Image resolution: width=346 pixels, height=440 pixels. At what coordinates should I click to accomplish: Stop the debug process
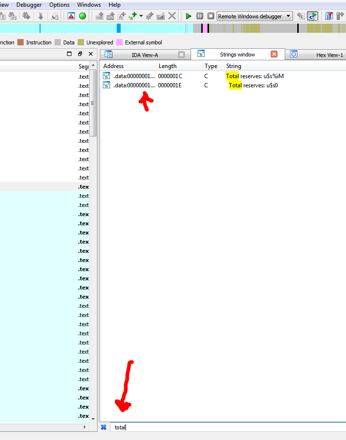coord(210,16)
